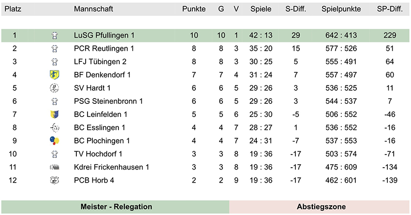Click the BF Denkendorf 1 club crest

[x=55, y=75]
